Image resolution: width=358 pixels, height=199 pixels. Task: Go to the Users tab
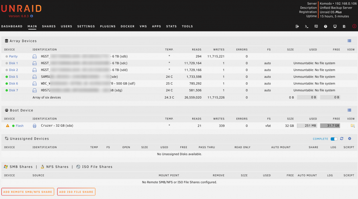67,26
